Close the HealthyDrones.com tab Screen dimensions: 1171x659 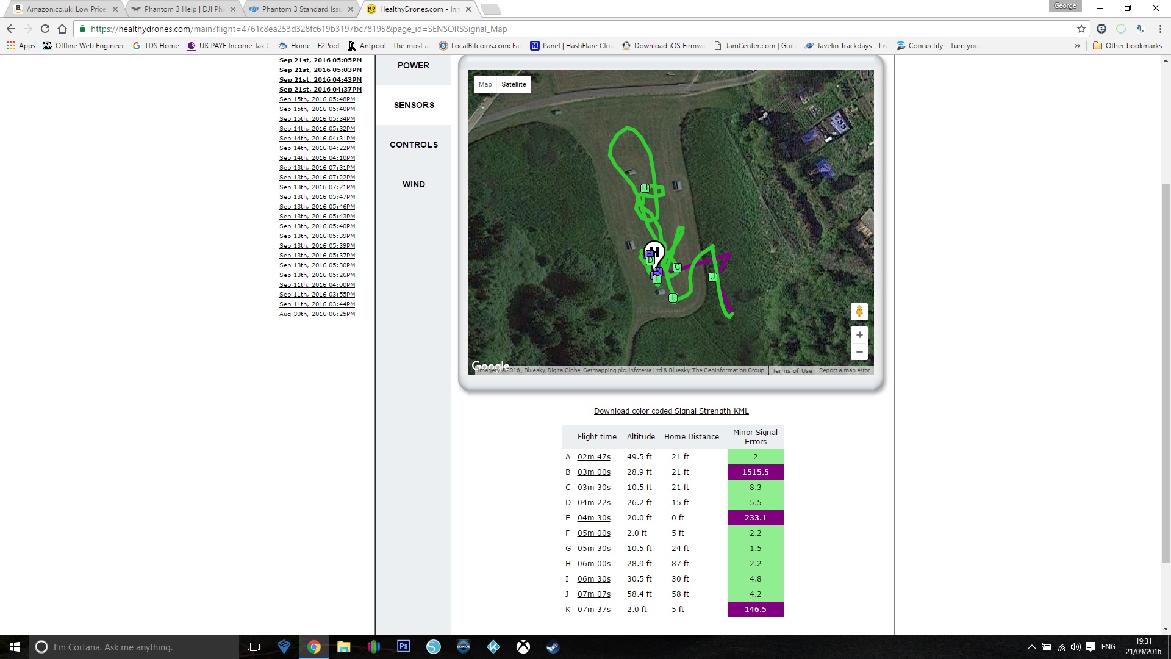click(468, 9)
